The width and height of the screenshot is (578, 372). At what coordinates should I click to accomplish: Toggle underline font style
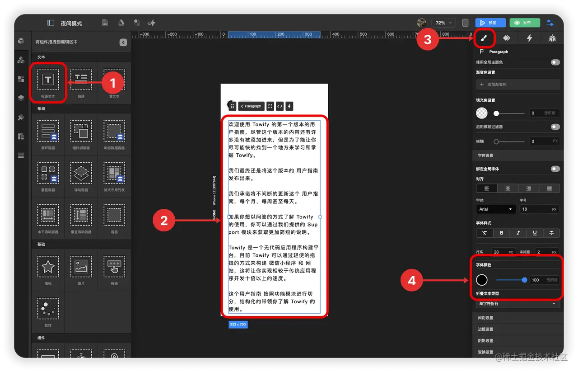pos(535,233)
